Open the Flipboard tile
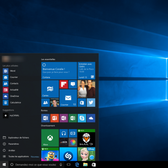The width and height of the screenshot is (168, 168). (x=64, y=84)
